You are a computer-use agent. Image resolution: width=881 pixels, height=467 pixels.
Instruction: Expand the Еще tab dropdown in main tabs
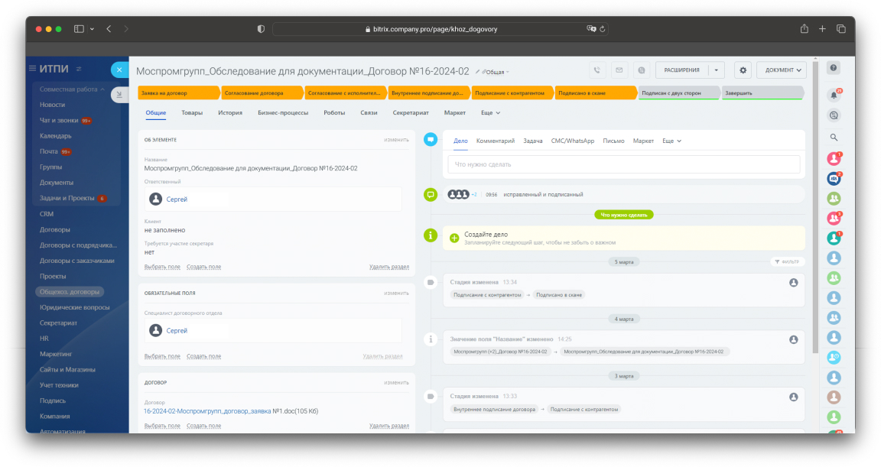490,113
